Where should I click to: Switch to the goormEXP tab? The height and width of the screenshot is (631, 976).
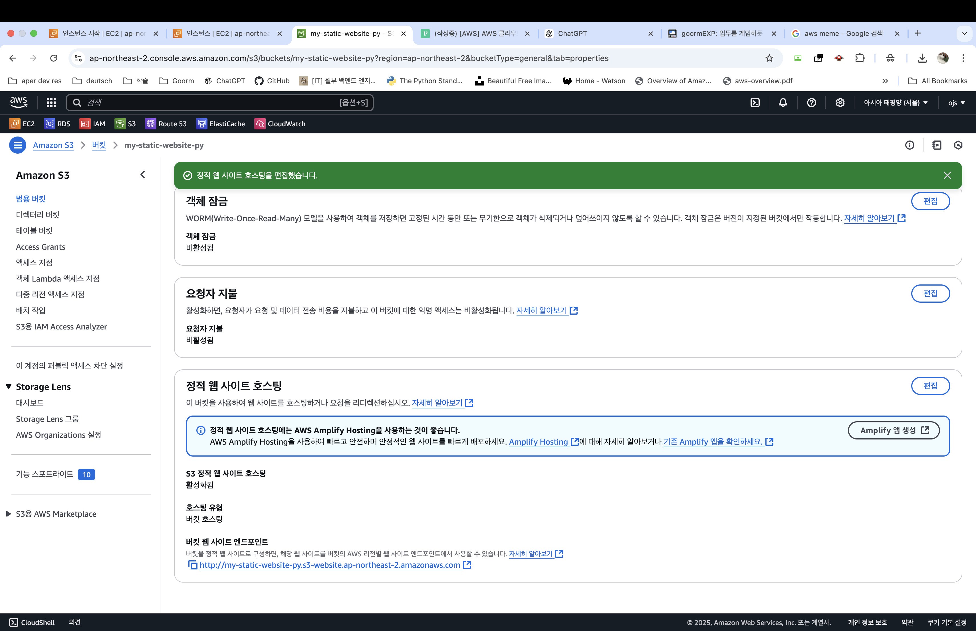tap(722, 34)
